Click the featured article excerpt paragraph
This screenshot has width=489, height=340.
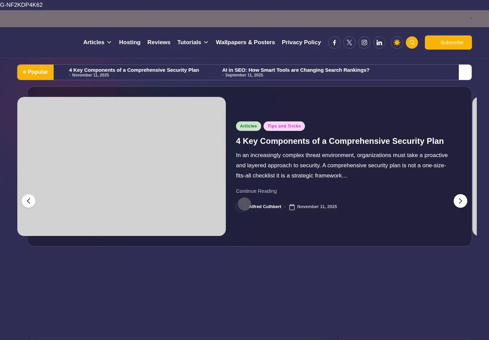[x=342, y=165]
